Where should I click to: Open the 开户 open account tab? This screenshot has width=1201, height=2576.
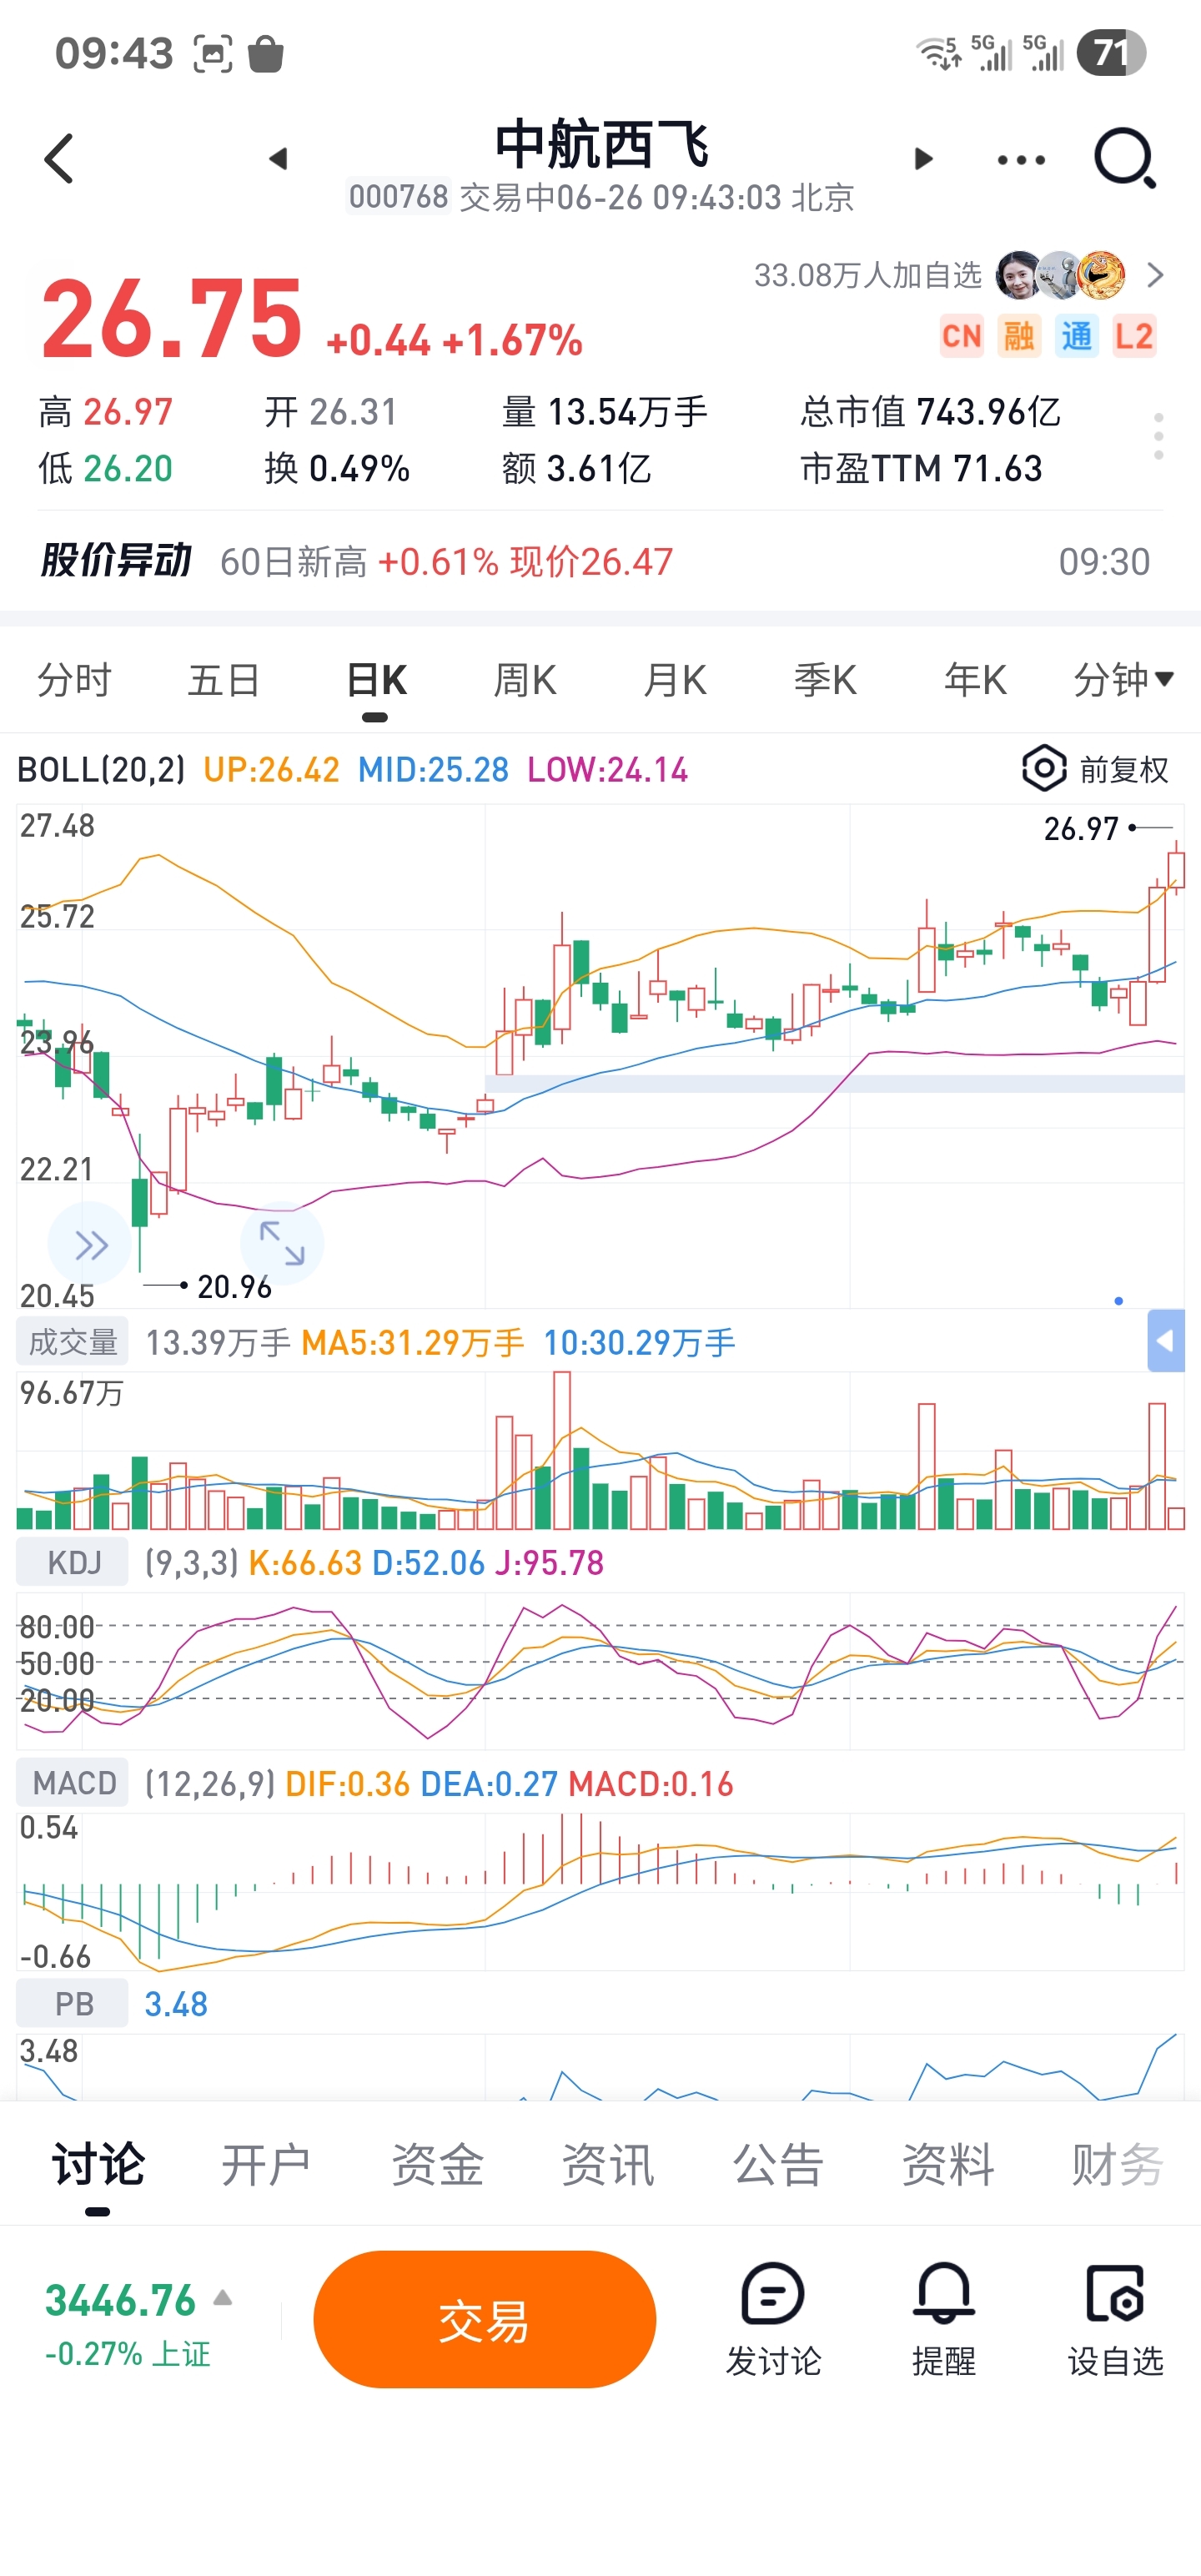[x=266, y=2165]
